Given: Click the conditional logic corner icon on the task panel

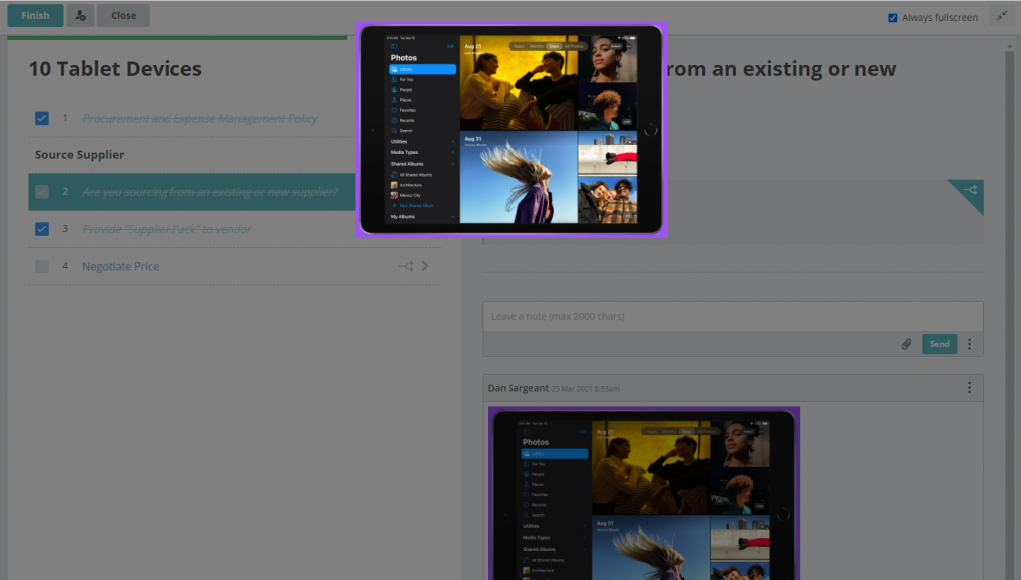Looking at the screenshot, I should coord(971,191).
